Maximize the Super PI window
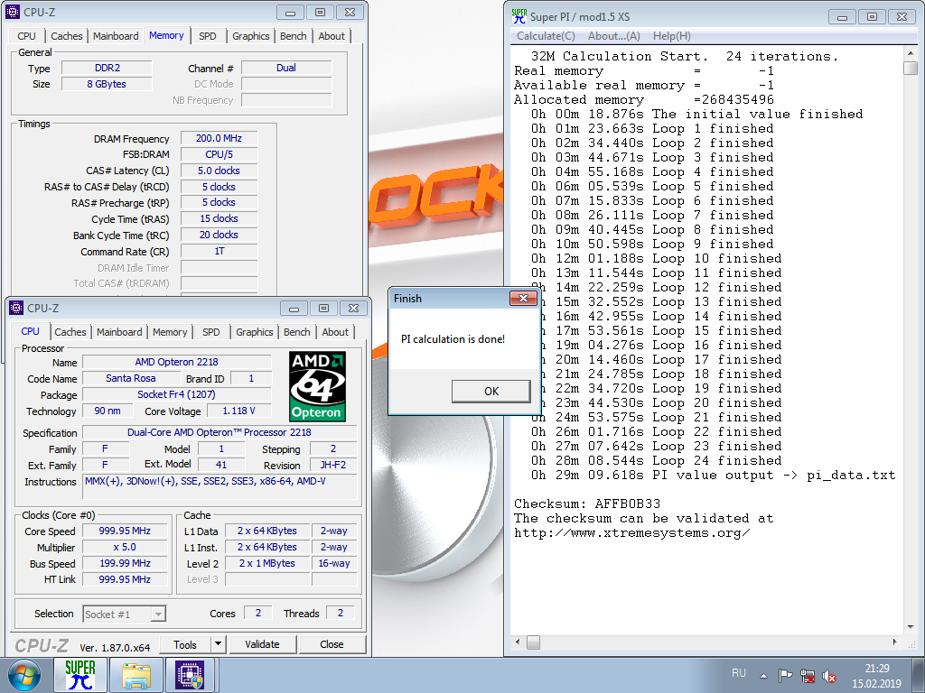 872,17
